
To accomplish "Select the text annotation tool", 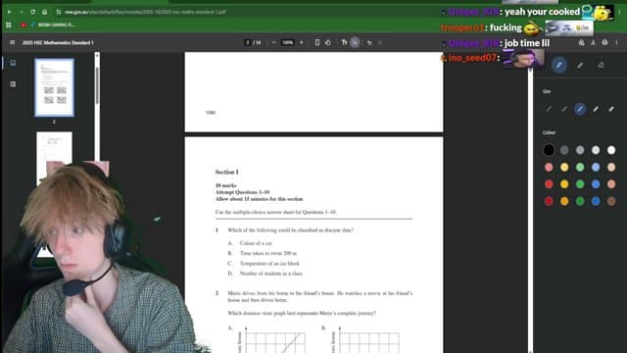I will point(344,42).
